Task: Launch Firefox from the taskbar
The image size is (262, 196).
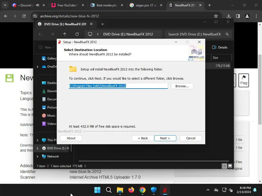Action: click(131, 190)
